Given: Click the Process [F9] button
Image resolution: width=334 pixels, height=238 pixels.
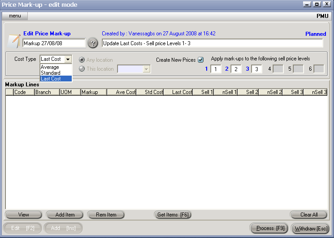Looking at the screenshot, I should pyautogui.click(x=270, y=228).
